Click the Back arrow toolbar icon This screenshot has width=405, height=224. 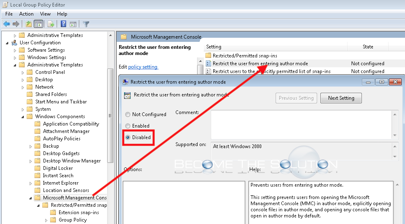(x=7, y=24)
